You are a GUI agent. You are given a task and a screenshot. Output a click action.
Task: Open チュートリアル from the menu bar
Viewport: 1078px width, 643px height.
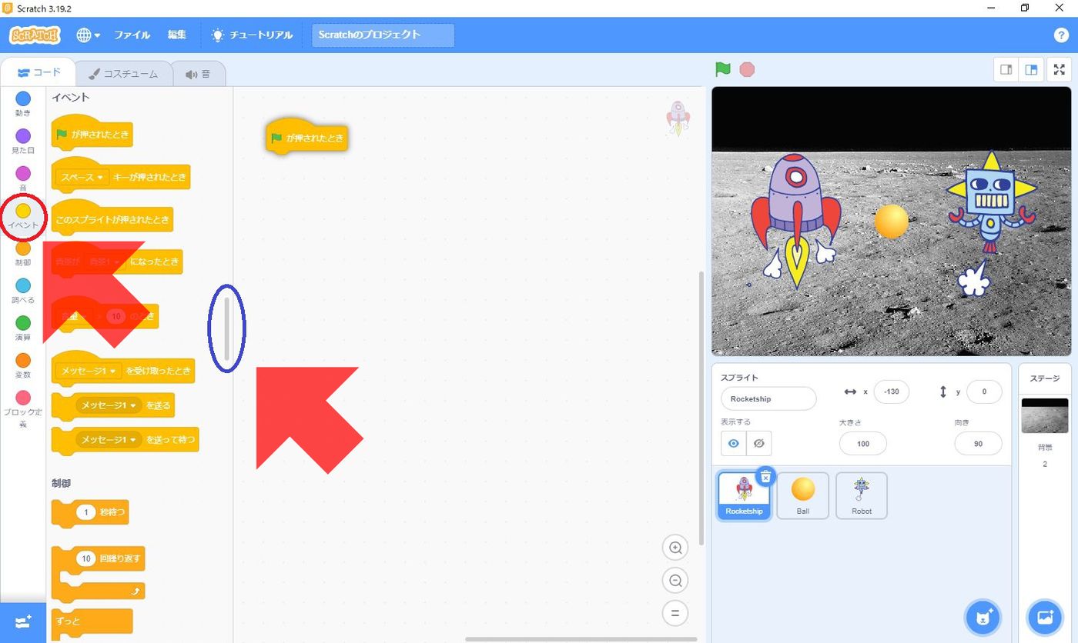click(x=253, y=35)
